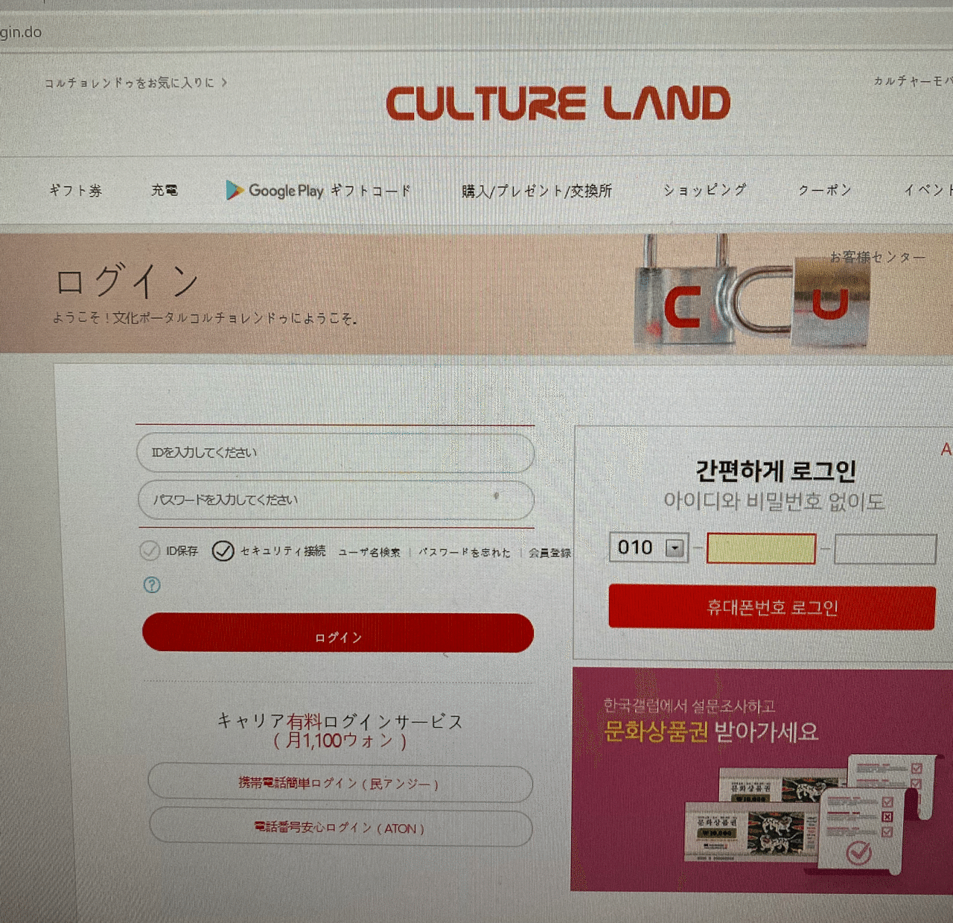Go to the ショッピング menu

(704, 190)
